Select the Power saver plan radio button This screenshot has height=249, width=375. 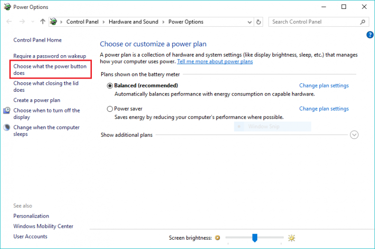[x=110, y=109]
